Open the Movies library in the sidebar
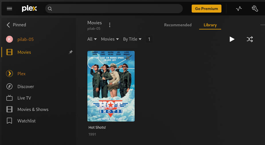 [x=24, y=52]
